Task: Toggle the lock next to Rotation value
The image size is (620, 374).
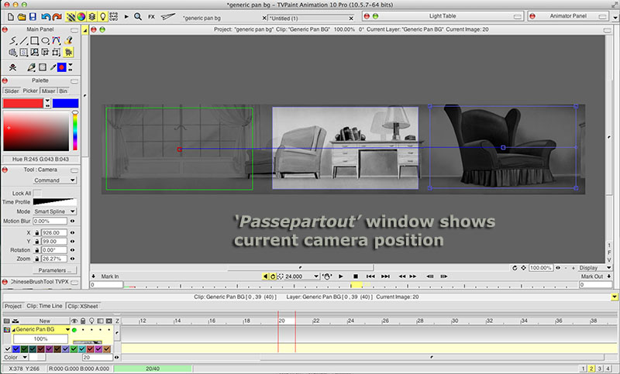Action: pyautogui.click(x=36, y=250)
